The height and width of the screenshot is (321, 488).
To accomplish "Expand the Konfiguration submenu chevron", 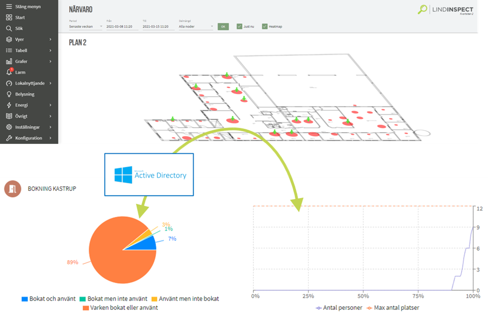I will 50,138.
